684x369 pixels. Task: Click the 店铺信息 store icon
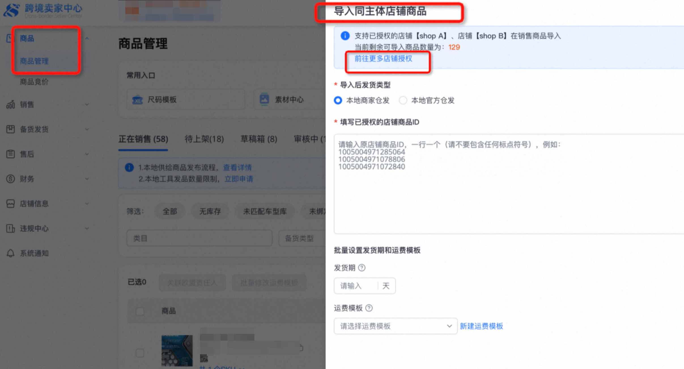pos(10,203)
